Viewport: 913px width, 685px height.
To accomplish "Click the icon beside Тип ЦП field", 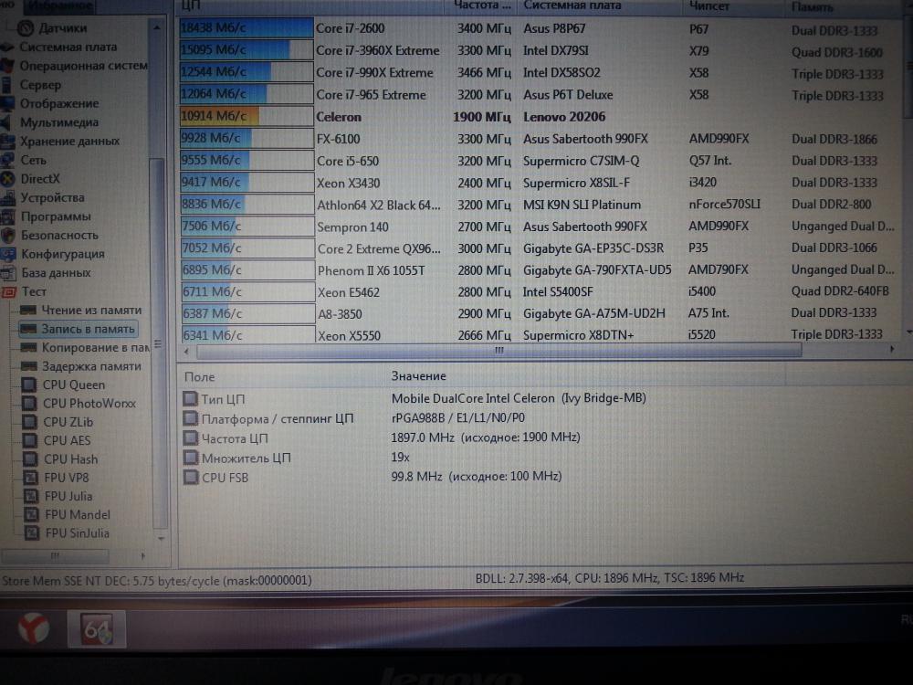I will pos(191,398).
